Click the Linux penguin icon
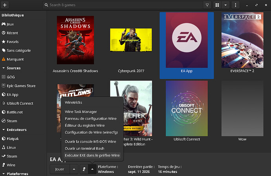The height and width of the screenshot is (176, 271). click(x=4, y=147)
